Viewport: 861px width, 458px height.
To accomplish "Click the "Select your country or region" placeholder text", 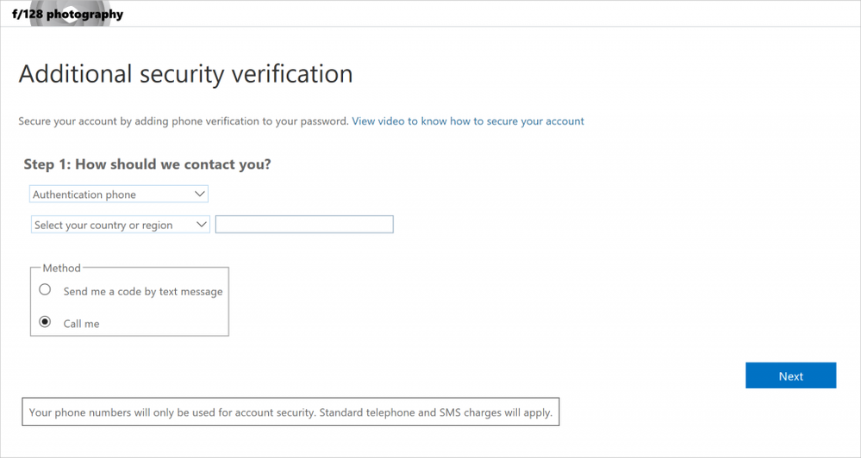I will click(x=103, y=226).
